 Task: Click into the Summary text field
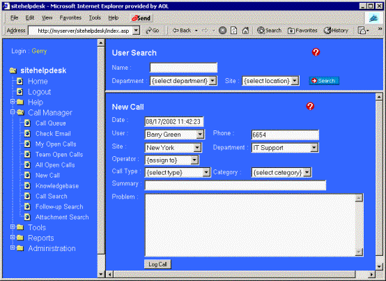(x=236, y=185)
